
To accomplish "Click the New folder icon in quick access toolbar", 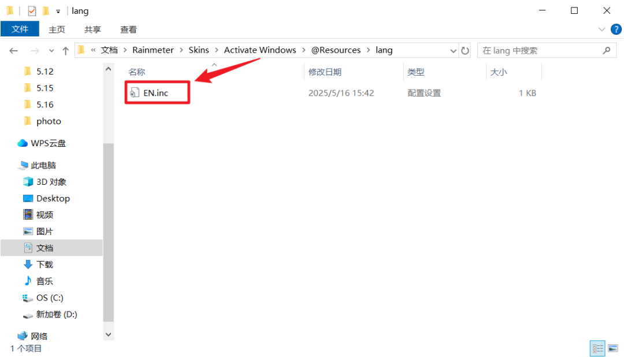I will pyautogui.click(x=46, y=11).
